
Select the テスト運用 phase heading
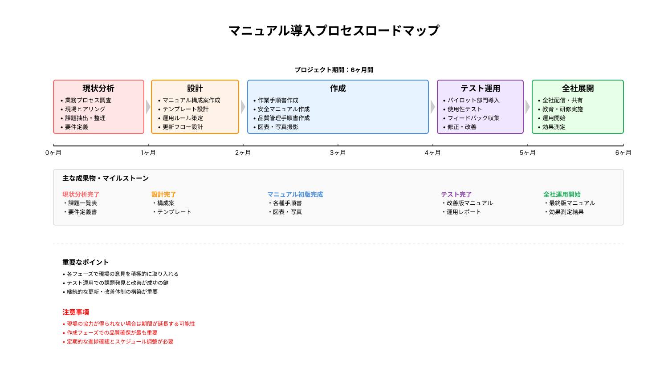click(x=480, y=89)
